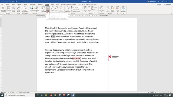Open Firefox from the taskbar

click(51, 95)
